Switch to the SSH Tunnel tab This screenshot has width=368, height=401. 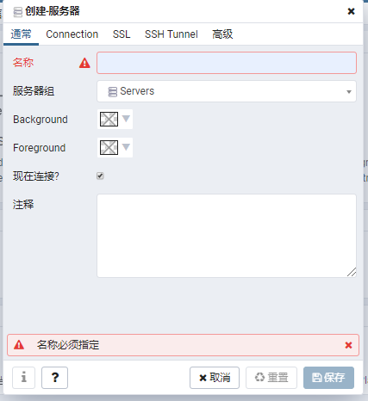pyautogui.click(x=172, y=34)
